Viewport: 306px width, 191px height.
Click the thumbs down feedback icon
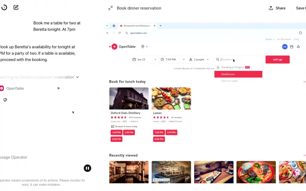pos(5,100)
